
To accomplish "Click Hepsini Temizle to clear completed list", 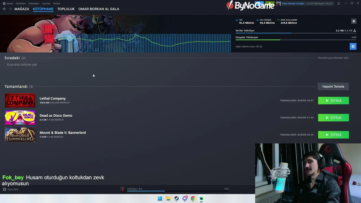I will 333,87.
